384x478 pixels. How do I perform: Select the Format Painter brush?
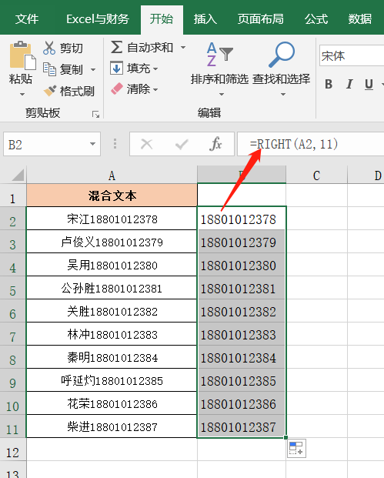pyautogui.click(x=50, y=91)
